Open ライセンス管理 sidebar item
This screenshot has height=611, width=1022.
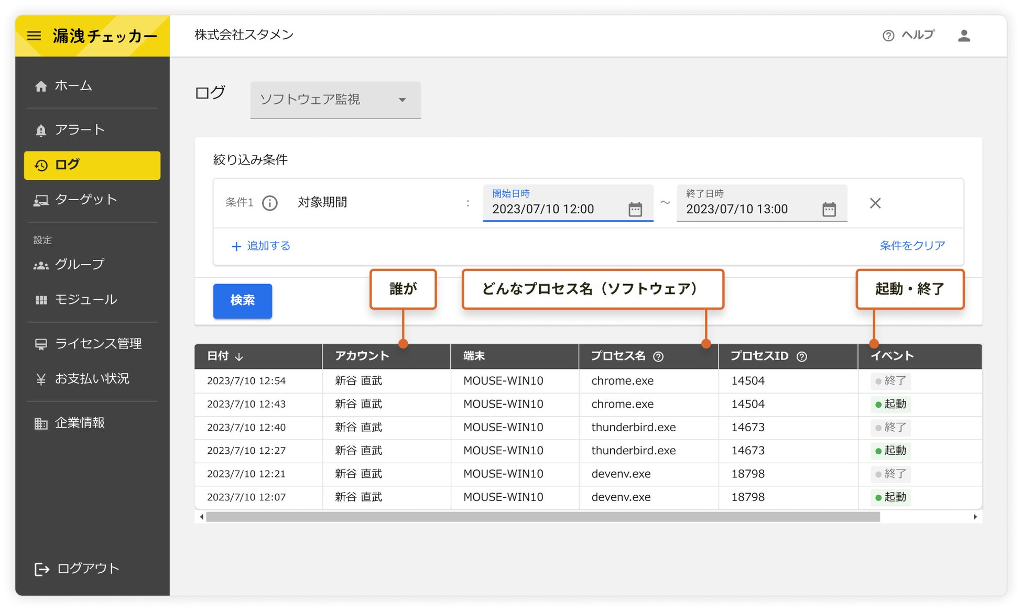click(98, 344)
